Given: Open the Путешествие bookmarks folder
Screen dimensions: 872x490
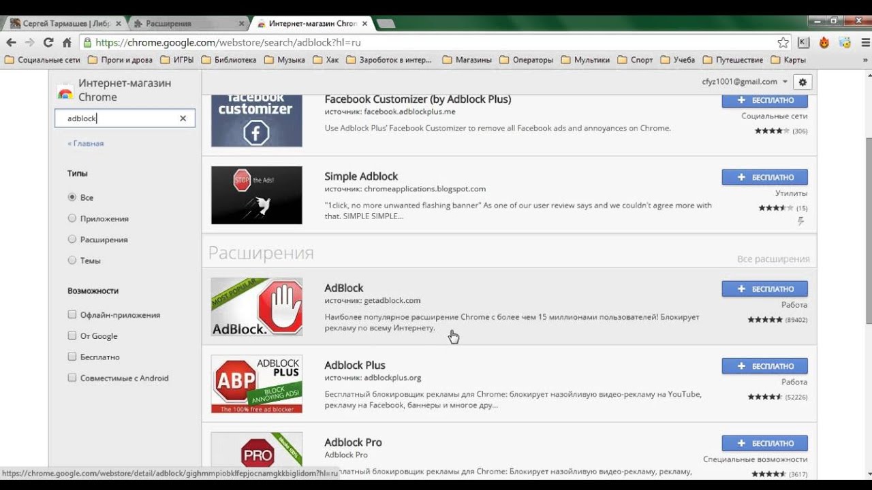Looking at the screenshot, I should 732,60.
